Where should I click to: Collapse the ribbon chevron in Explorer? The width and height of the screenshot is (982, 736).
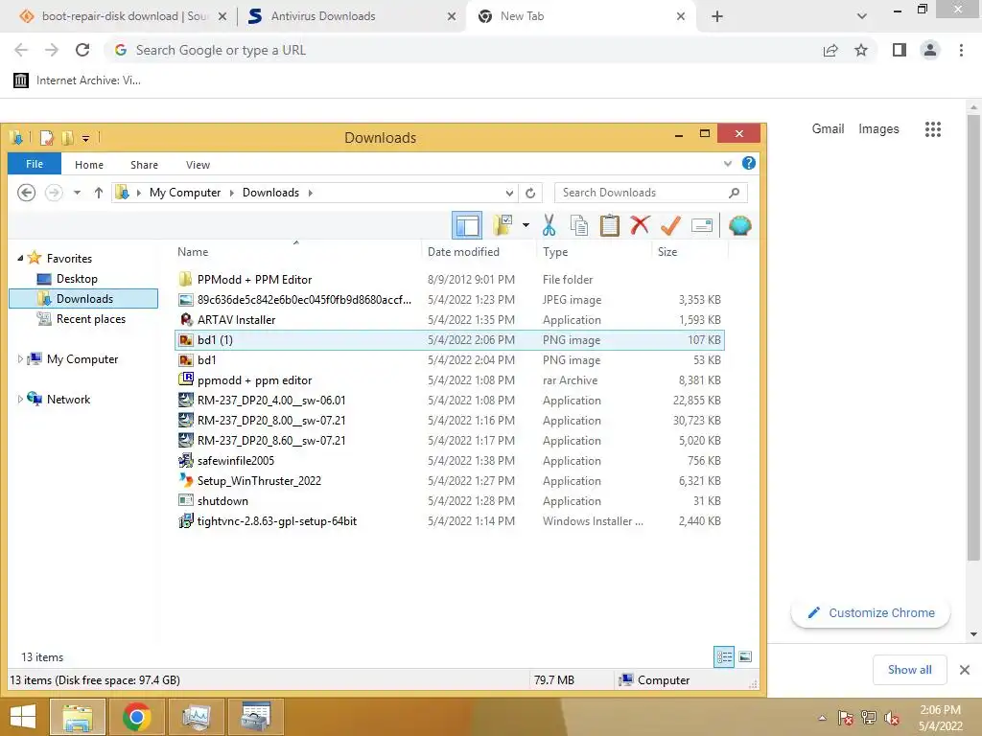click(727, 164)
